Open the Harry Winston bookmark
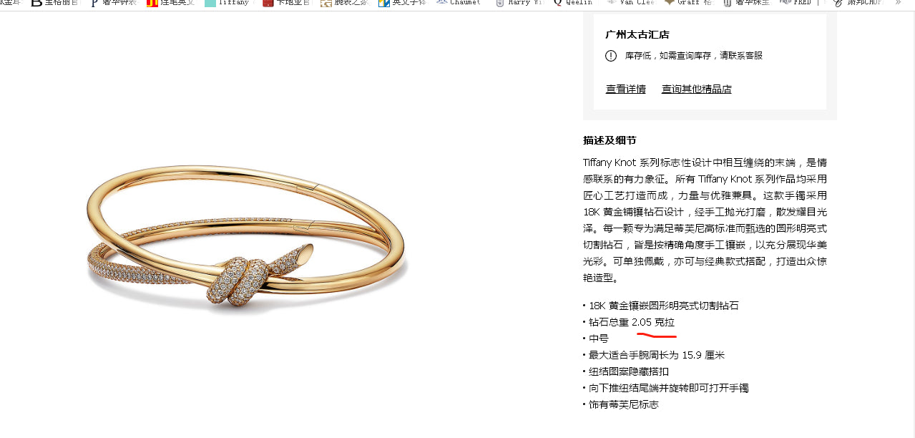915x438 pixels. 519,3
